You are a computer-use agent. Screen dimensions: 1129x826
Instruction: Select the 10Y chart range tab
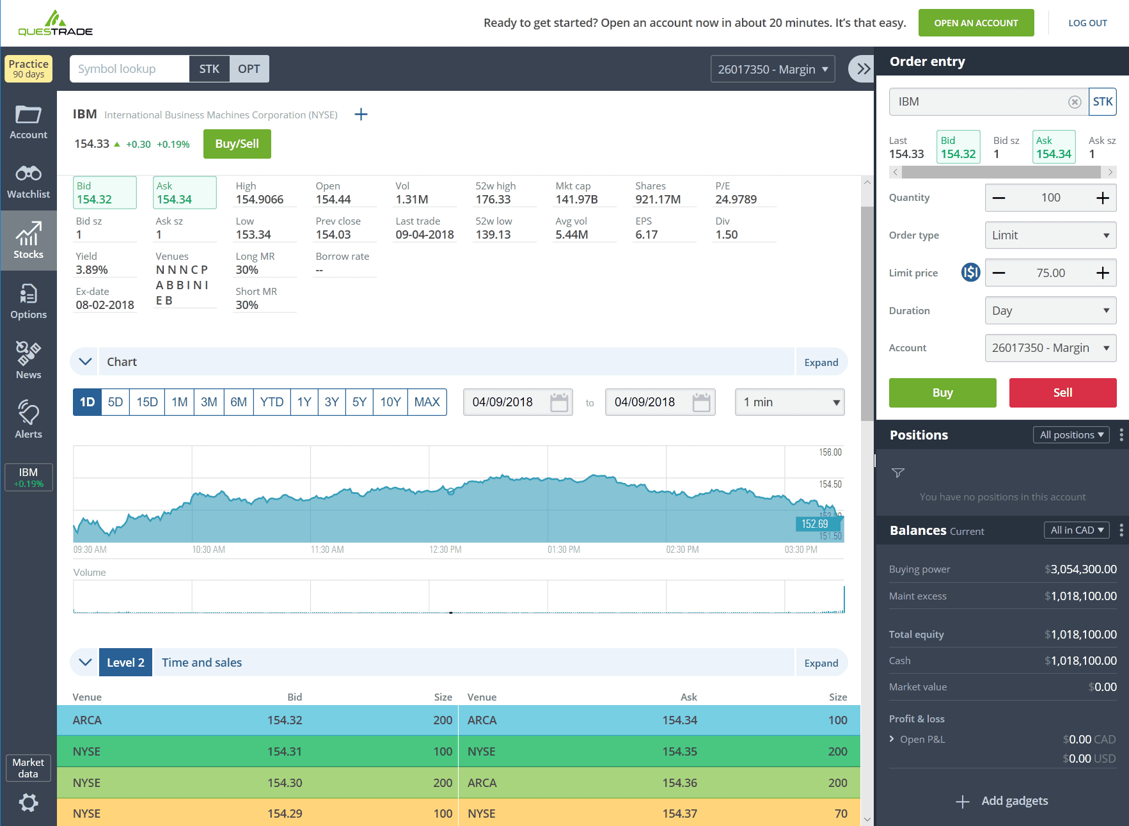point(390,402)
